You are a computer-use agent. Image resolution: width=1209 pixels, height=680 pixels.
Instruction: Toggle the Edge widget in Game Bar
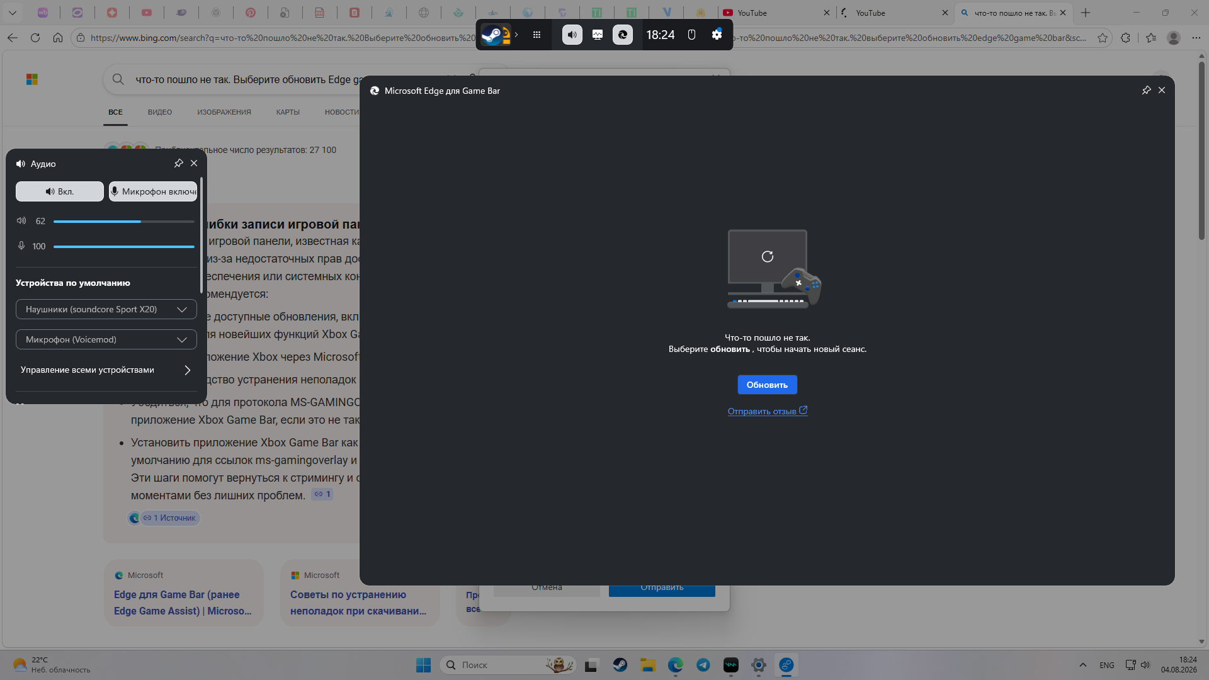tap(623, 35)
